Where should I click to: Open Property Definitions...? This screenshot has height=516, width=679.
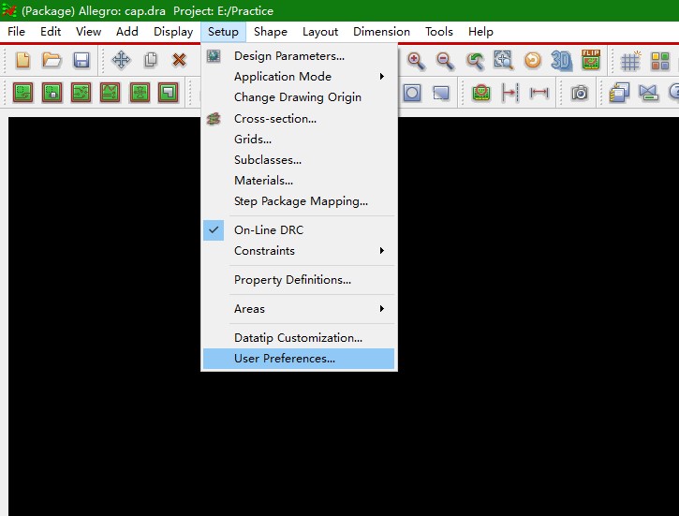tap(299, 280)
